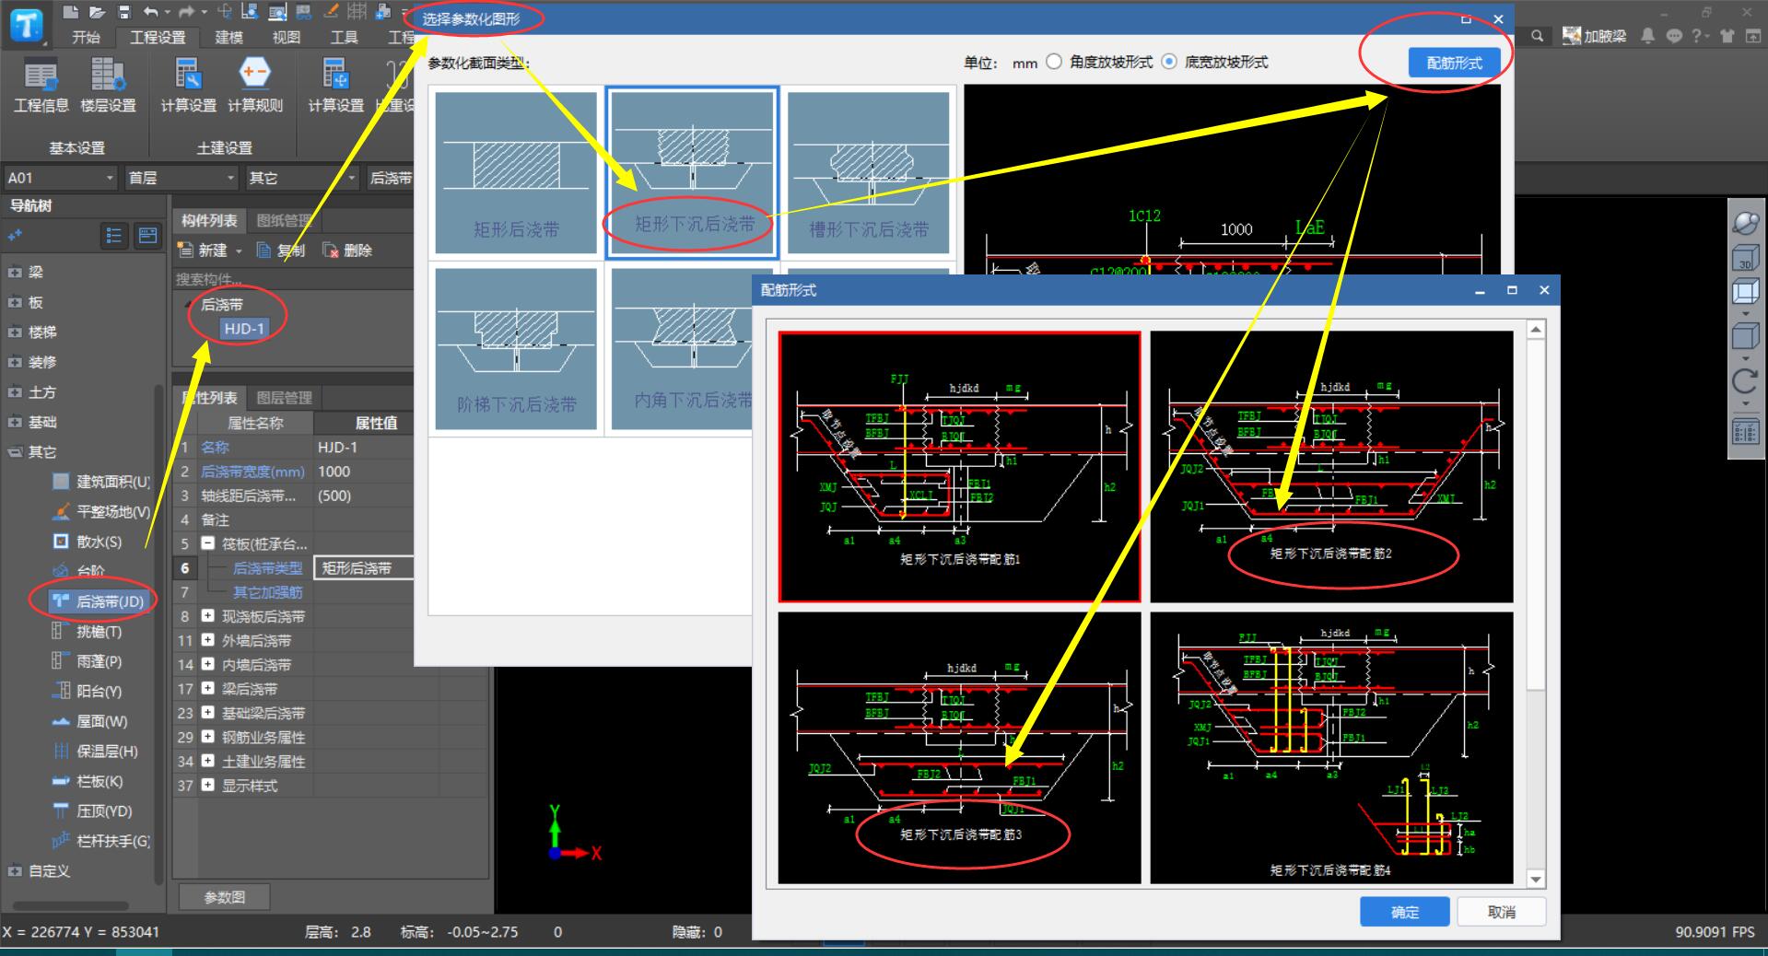The height and width of the screenshot is (956, 1768).
Task: Expand the 梁 category in navigation tree
Action: (14, 273)
